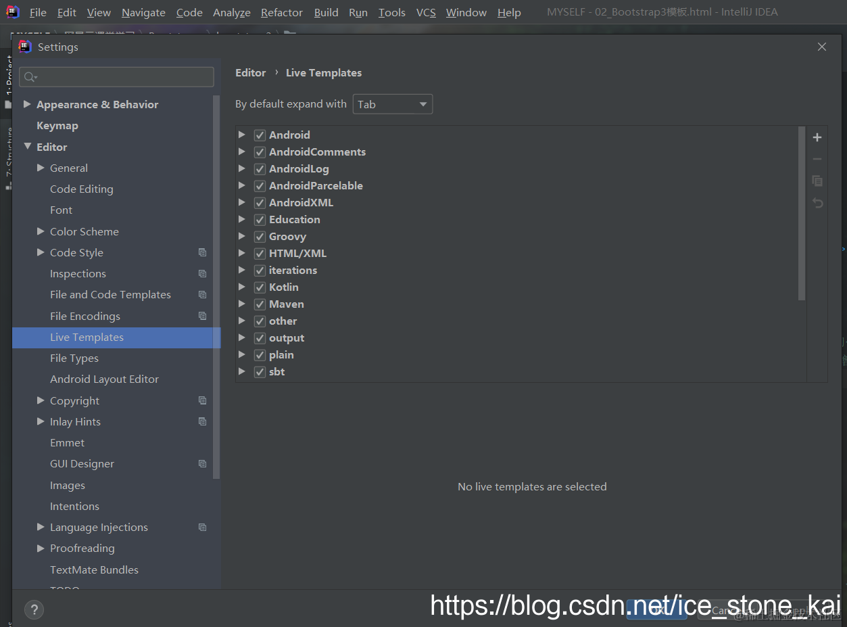Image resolution: width=847 pixels, height=627 pixels.
Task: Toggle the AndroidComments group checkbox
Action: 260,152
